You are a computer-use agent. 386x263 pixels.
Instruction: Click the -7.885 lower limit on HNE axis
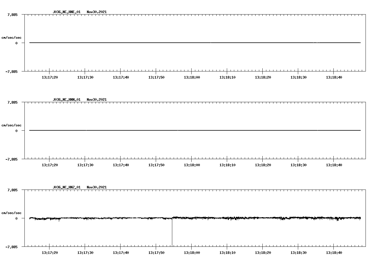[x=12, y=72]
